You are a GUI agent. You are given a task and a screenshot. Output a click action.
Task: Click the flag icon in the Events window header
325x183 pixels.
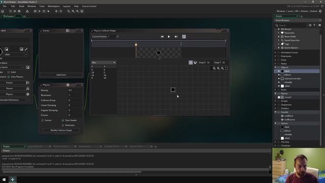coord(68,30)
